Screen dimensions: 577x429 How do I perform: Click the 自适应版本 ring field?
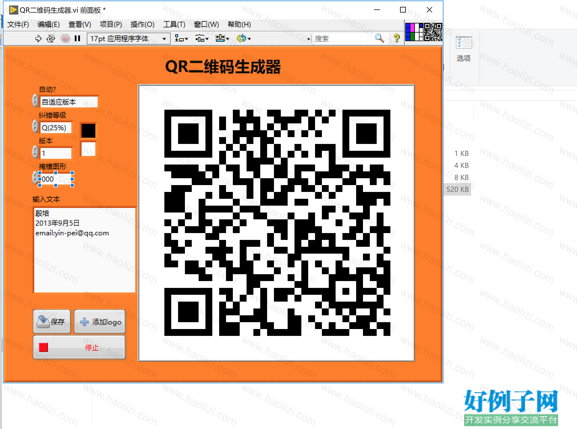coord(69,102)
